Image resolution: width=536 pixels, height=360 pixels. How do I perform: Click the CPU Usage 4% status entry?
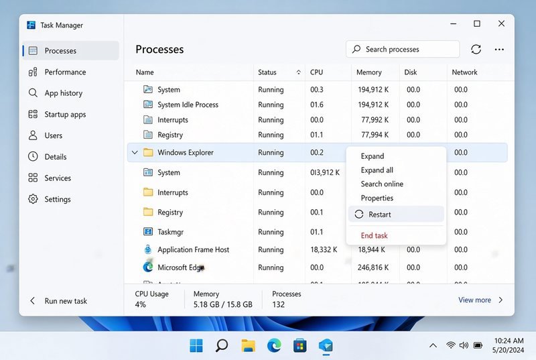point(151,299)
